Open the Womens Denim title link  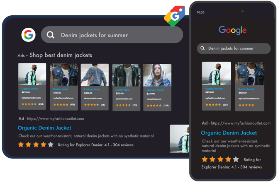(x=155, y=90)
